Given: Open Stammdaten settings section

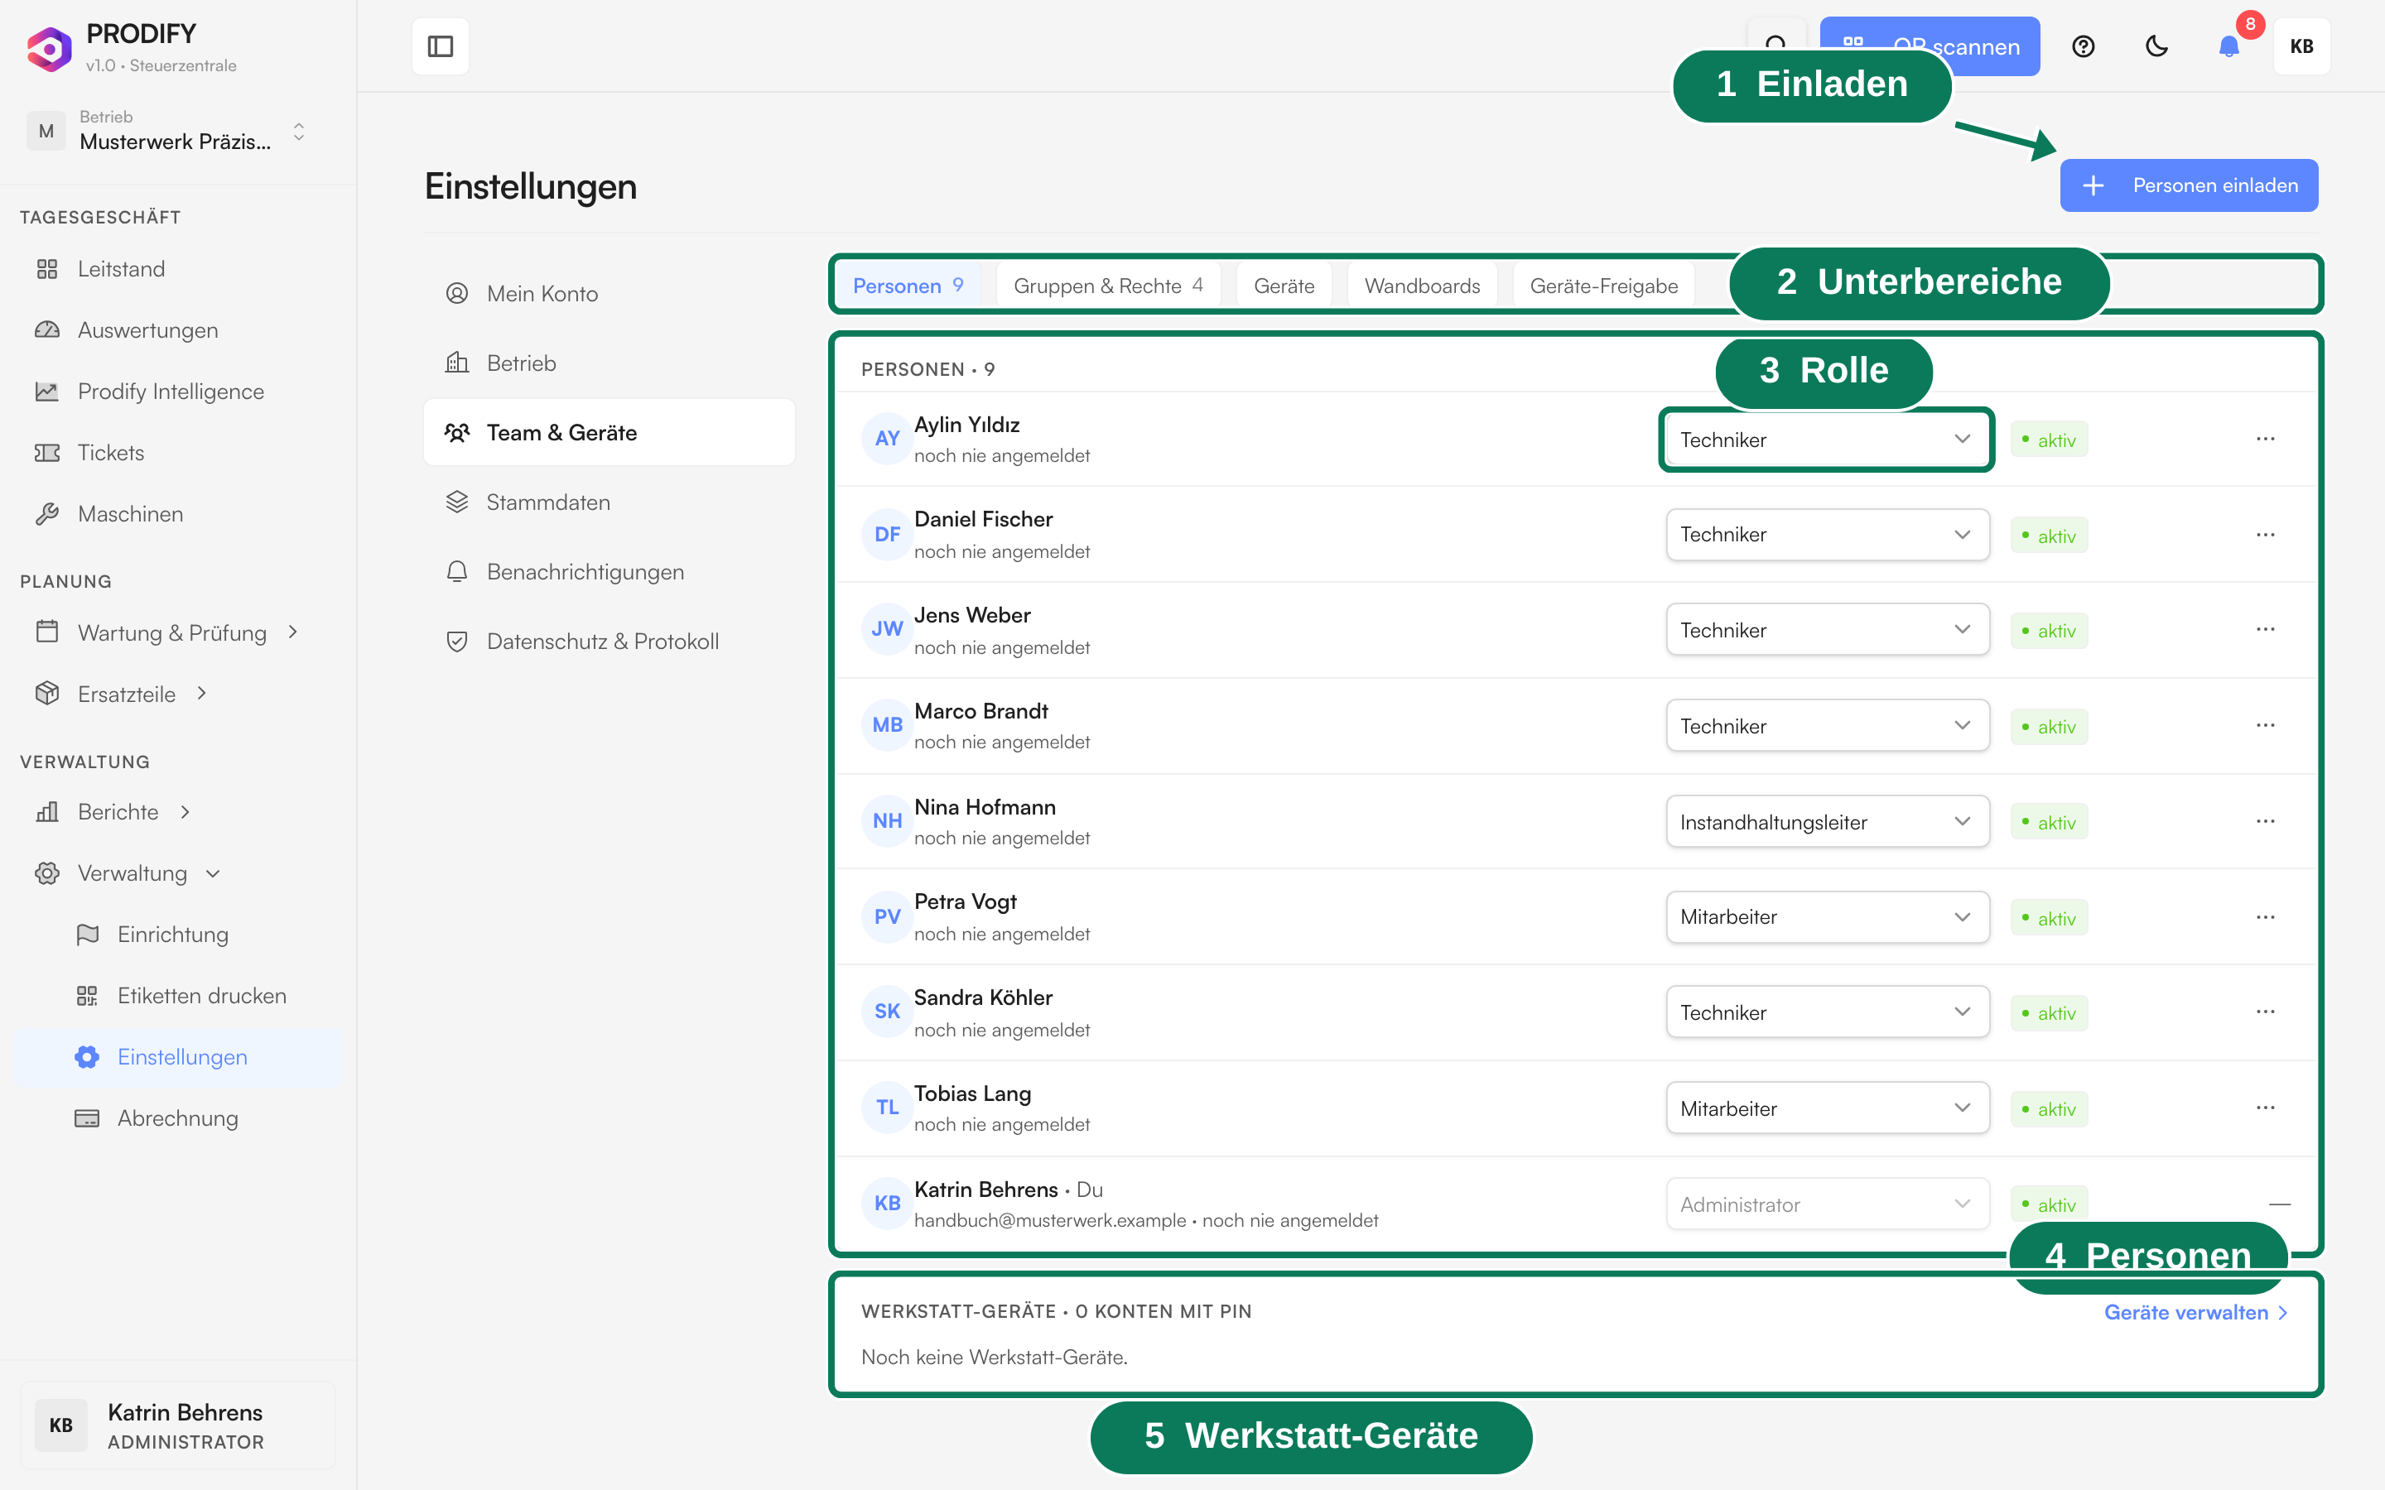Looking at the screenshot, I should click(x=609, y=502).
